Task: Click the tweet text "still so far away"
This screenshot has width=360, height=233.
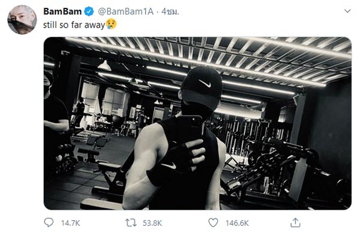Action: point(74,25)
